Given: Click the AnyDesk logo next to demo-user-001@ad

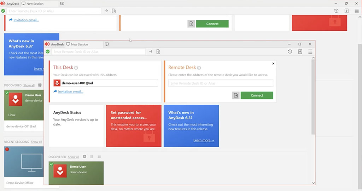Looking at the screenshot, I should click(x=57, y=83).
